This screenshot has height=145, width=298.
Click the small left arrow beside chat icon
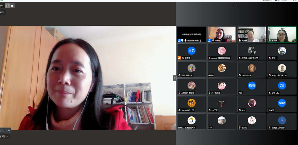click(8, 136)
